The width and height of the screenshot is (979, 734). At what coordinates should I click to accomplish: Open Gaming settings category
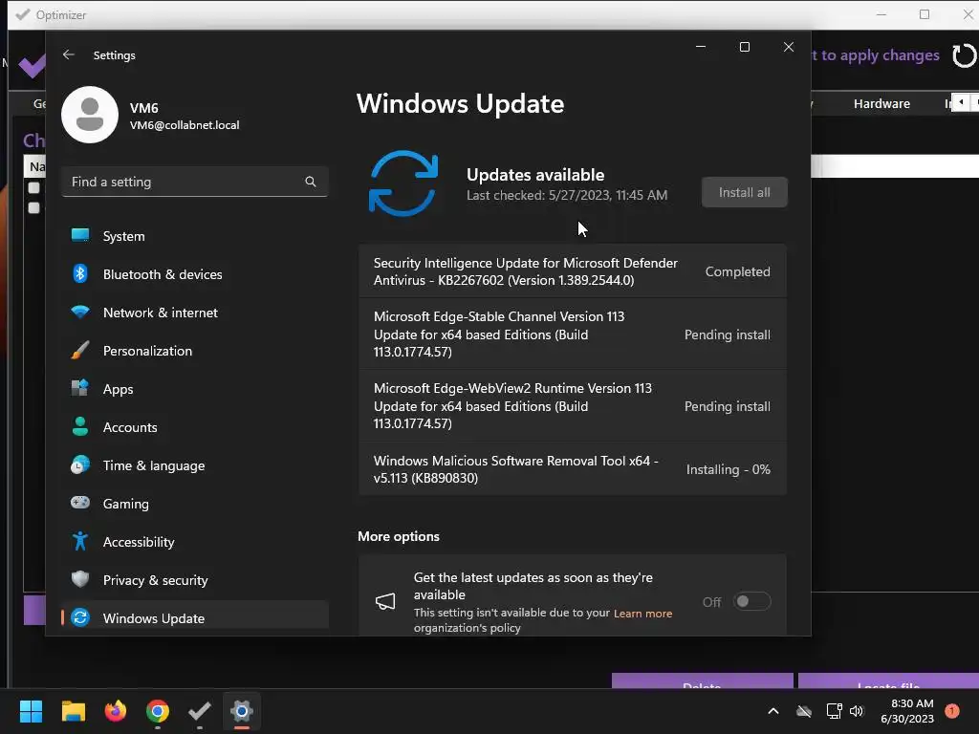[195, 503]
